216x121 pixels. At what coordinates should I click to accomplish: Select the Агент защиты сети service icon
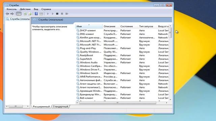(78, 84)
